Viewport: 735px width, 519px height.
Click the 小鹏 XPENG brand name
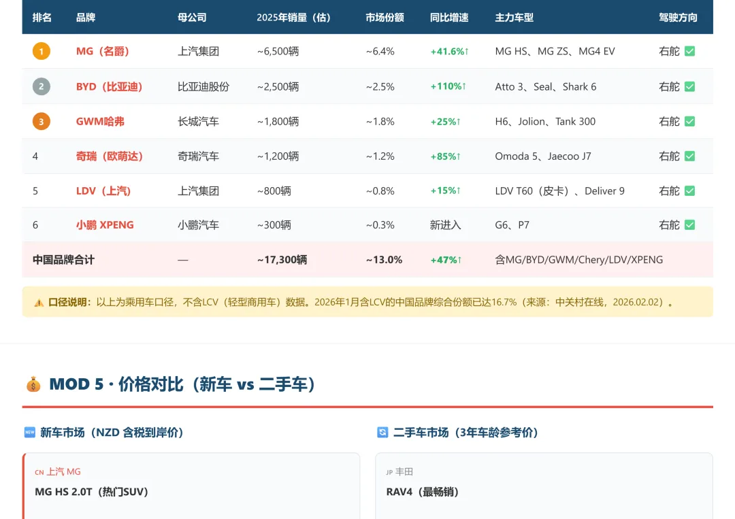pyautogui.click(x=105, y=225)
